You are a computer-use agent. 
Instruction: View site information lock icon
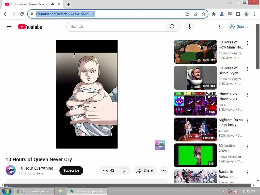32,14
